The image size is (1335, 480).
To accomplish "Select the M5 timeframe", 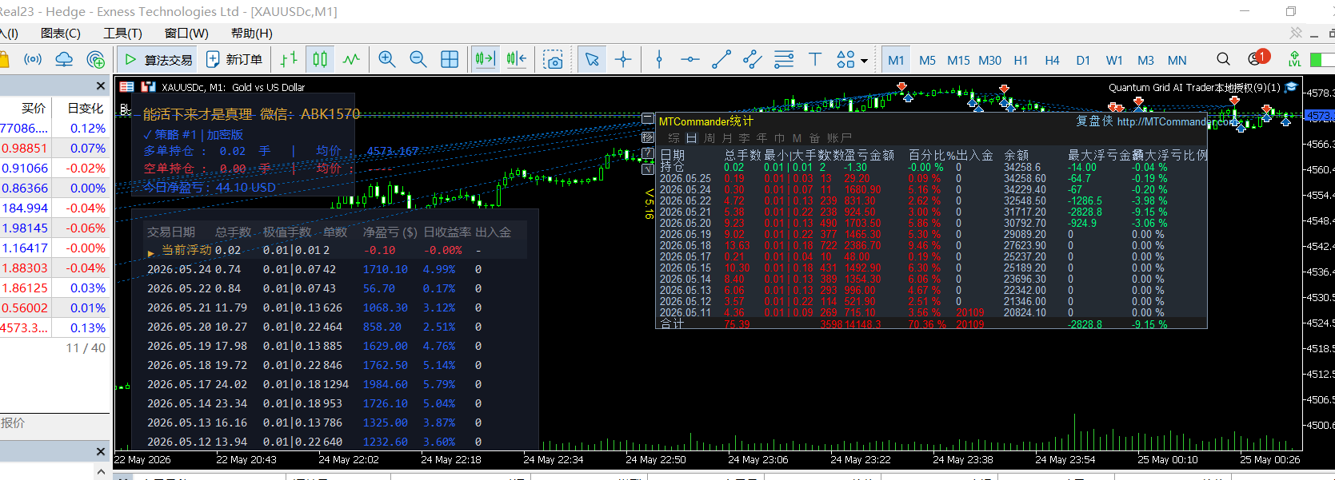I will (x=927, y=60).
